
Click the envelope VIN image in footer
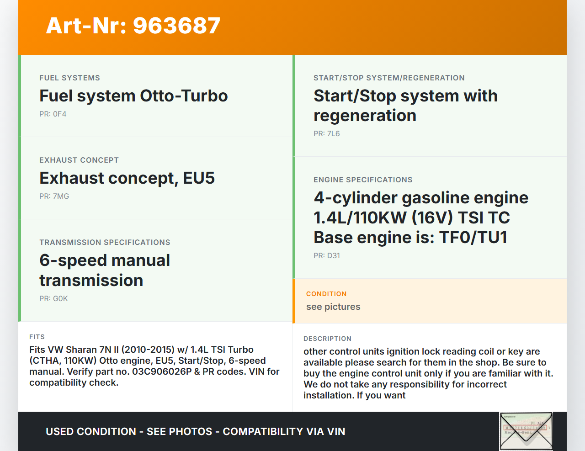click(526, 431)
